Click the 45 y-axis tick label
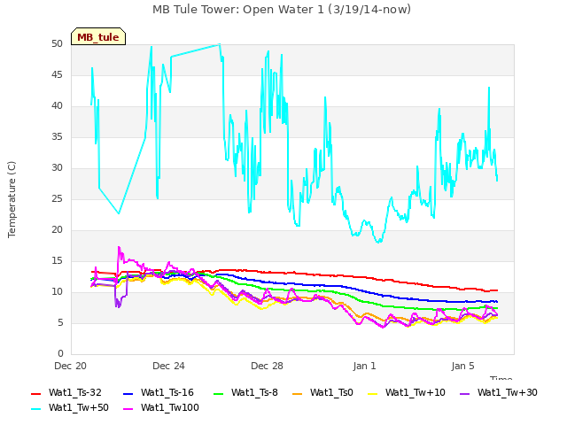567x425 pixels. click(57, 75)
